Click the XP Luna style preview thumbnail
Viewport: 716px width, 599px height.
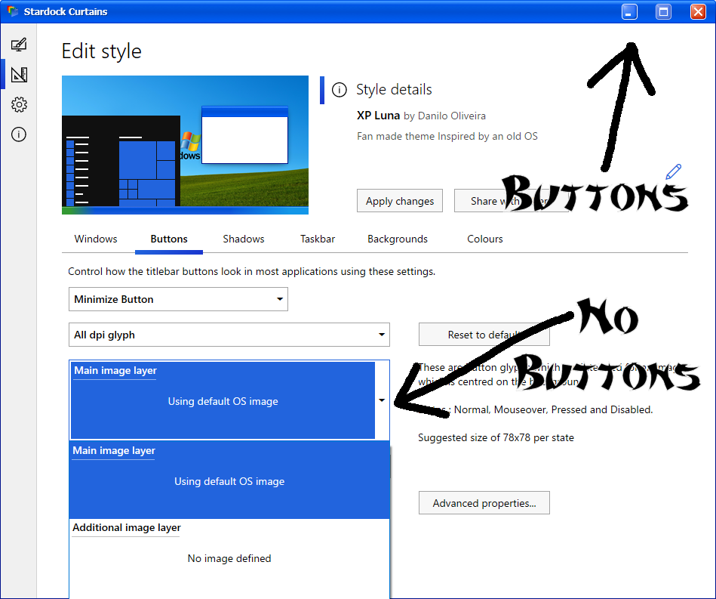tap(185, 145)
